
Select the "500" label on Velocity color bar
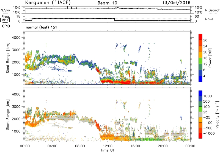[x=207, y=101]
